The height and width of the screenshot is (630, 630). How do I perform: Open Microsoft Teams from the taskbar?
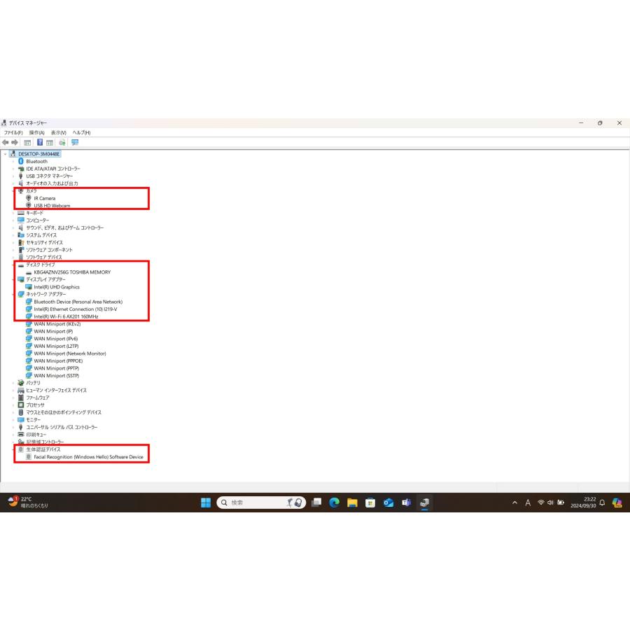(x=407, y=502)
